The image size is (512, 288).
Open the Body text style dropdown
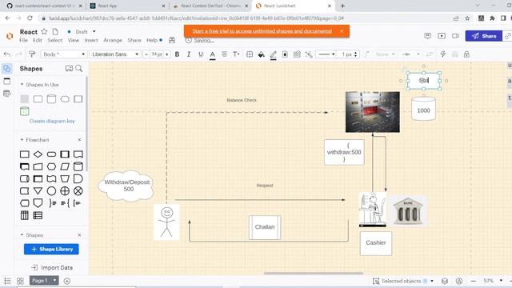(x=64, y=54)
